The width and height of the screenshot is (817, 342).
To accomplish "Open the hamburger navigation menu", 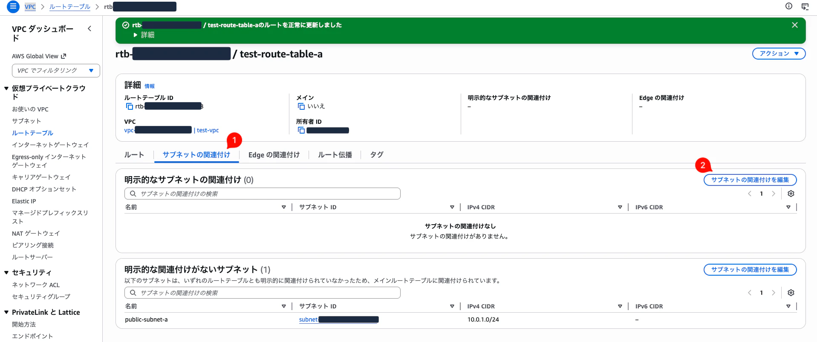I will tap(13, 6).
